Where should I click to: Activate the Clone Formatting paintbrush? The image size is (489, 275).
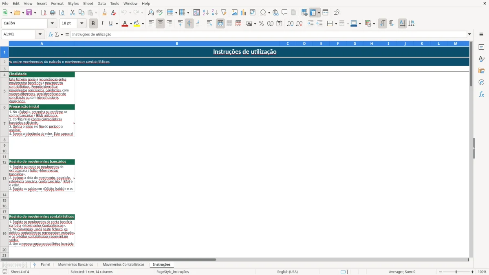(x=104, y=13)
